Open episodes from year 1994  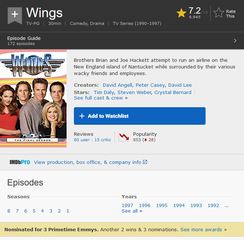[x=179, y=206]
